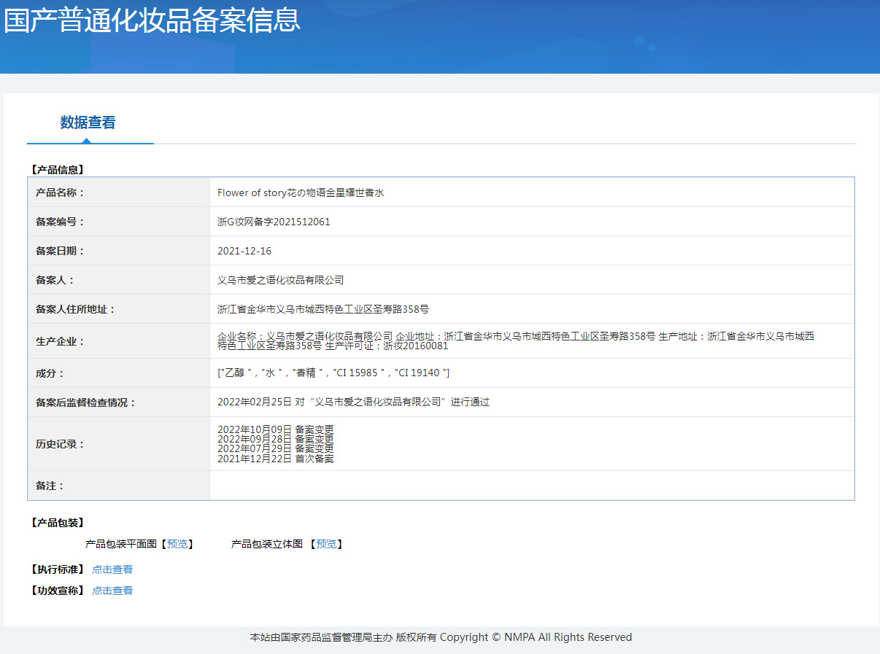Select the 备案编号 value 浙G妆网备字2021512061

click(274, 222)
